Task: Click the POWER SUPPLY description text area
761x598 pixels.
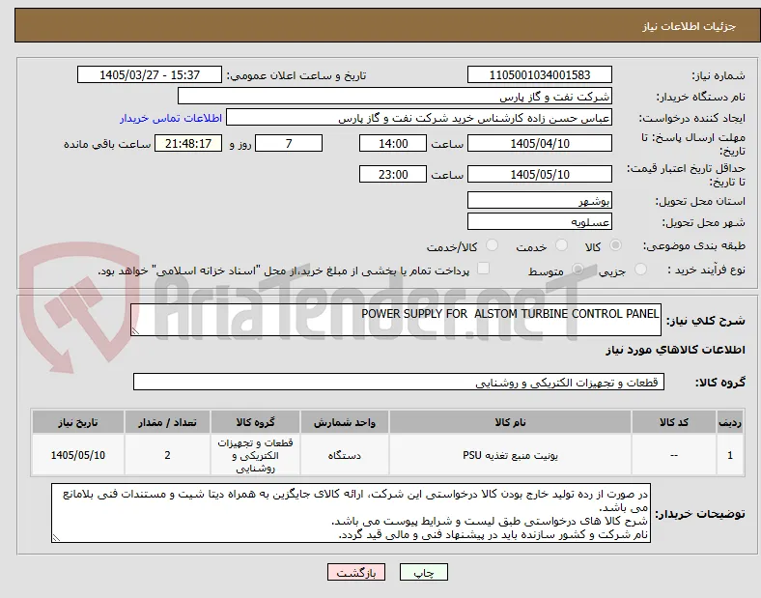Action: click(x=396, y=320)
